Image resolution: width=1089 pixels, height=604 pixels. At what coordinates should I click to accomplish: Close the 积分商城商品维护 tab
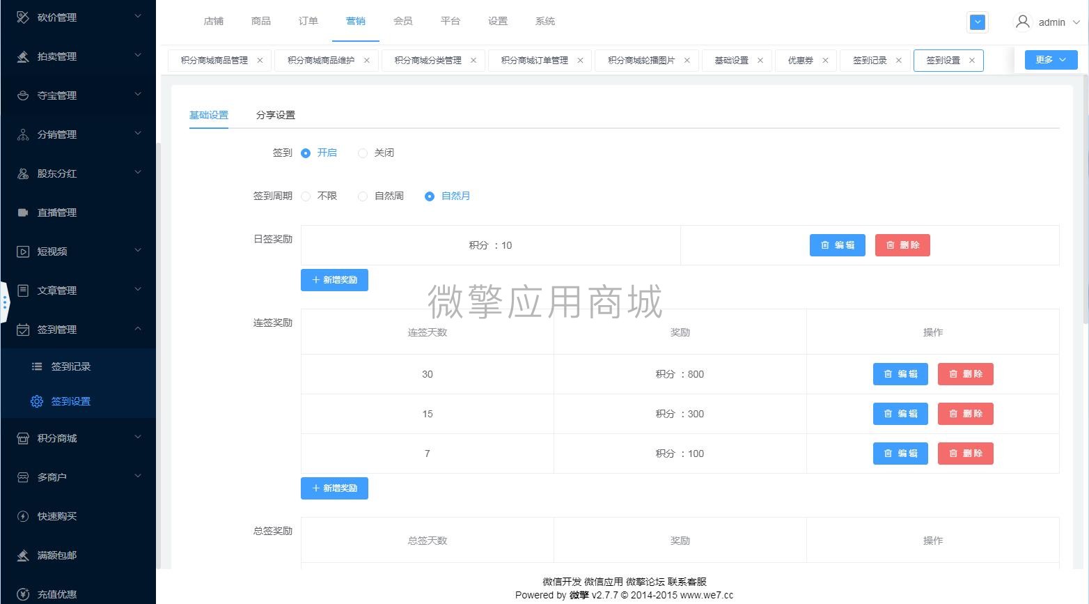[366, 61]
